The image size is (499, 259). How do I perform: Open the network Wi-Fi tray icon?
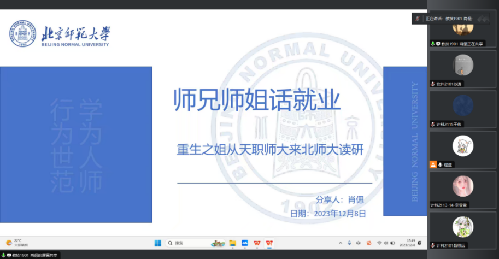379,243
